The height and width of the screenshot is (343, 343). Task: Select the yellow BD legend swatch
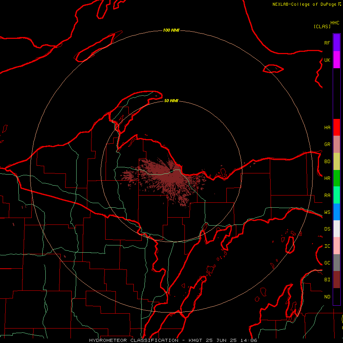click(x=337, y=161)
